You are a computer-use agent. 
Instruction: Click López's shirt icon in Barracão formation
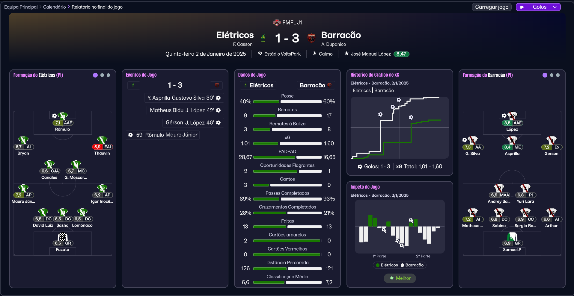point(513,116)
